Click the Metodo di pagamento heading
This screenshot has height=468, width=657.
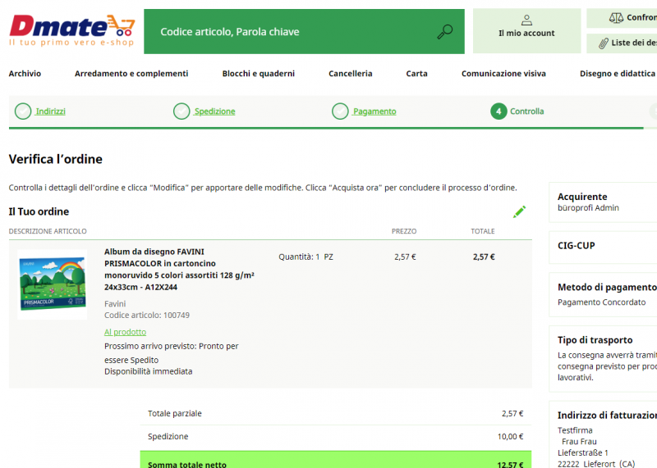click(x=607, y=288)
